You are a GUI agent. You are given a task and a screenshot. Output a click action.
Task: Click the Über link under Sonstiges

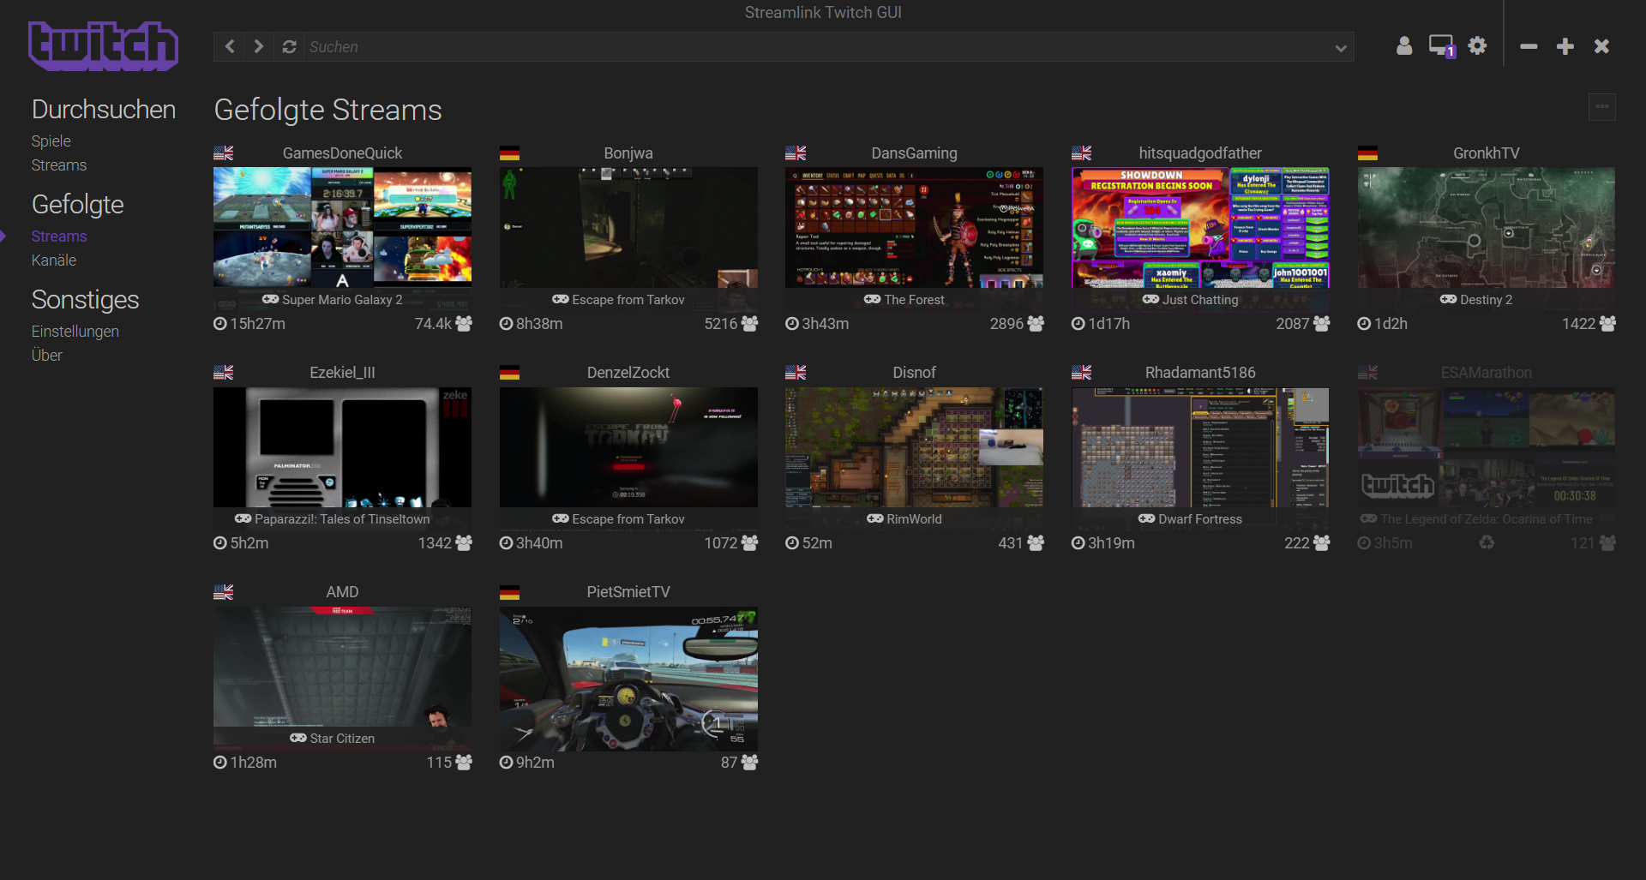coord(46,355)
